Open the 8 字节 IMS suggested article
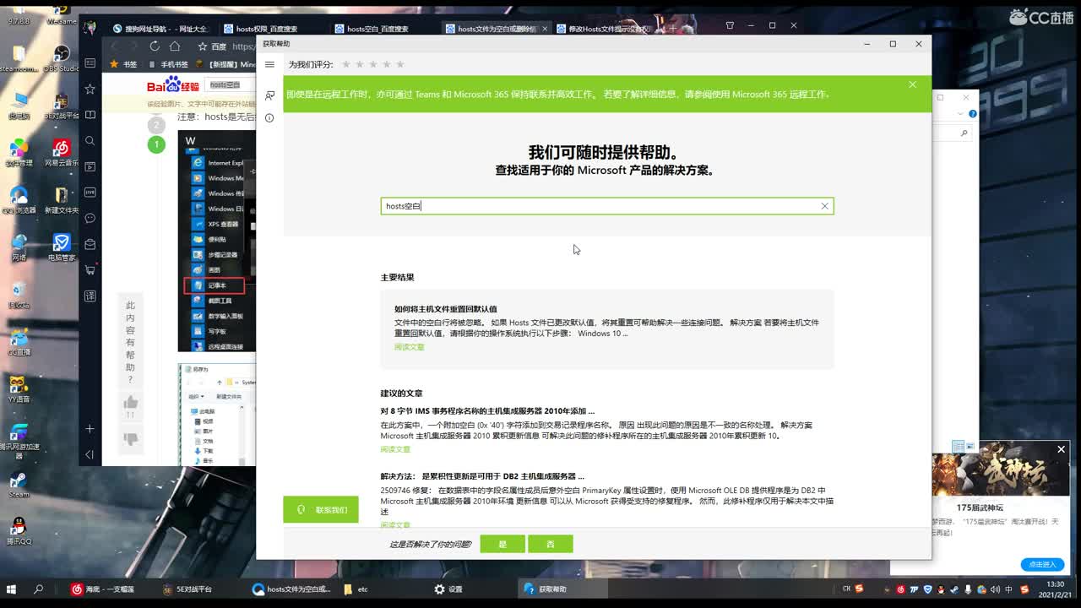 click(x=487, y=411)
